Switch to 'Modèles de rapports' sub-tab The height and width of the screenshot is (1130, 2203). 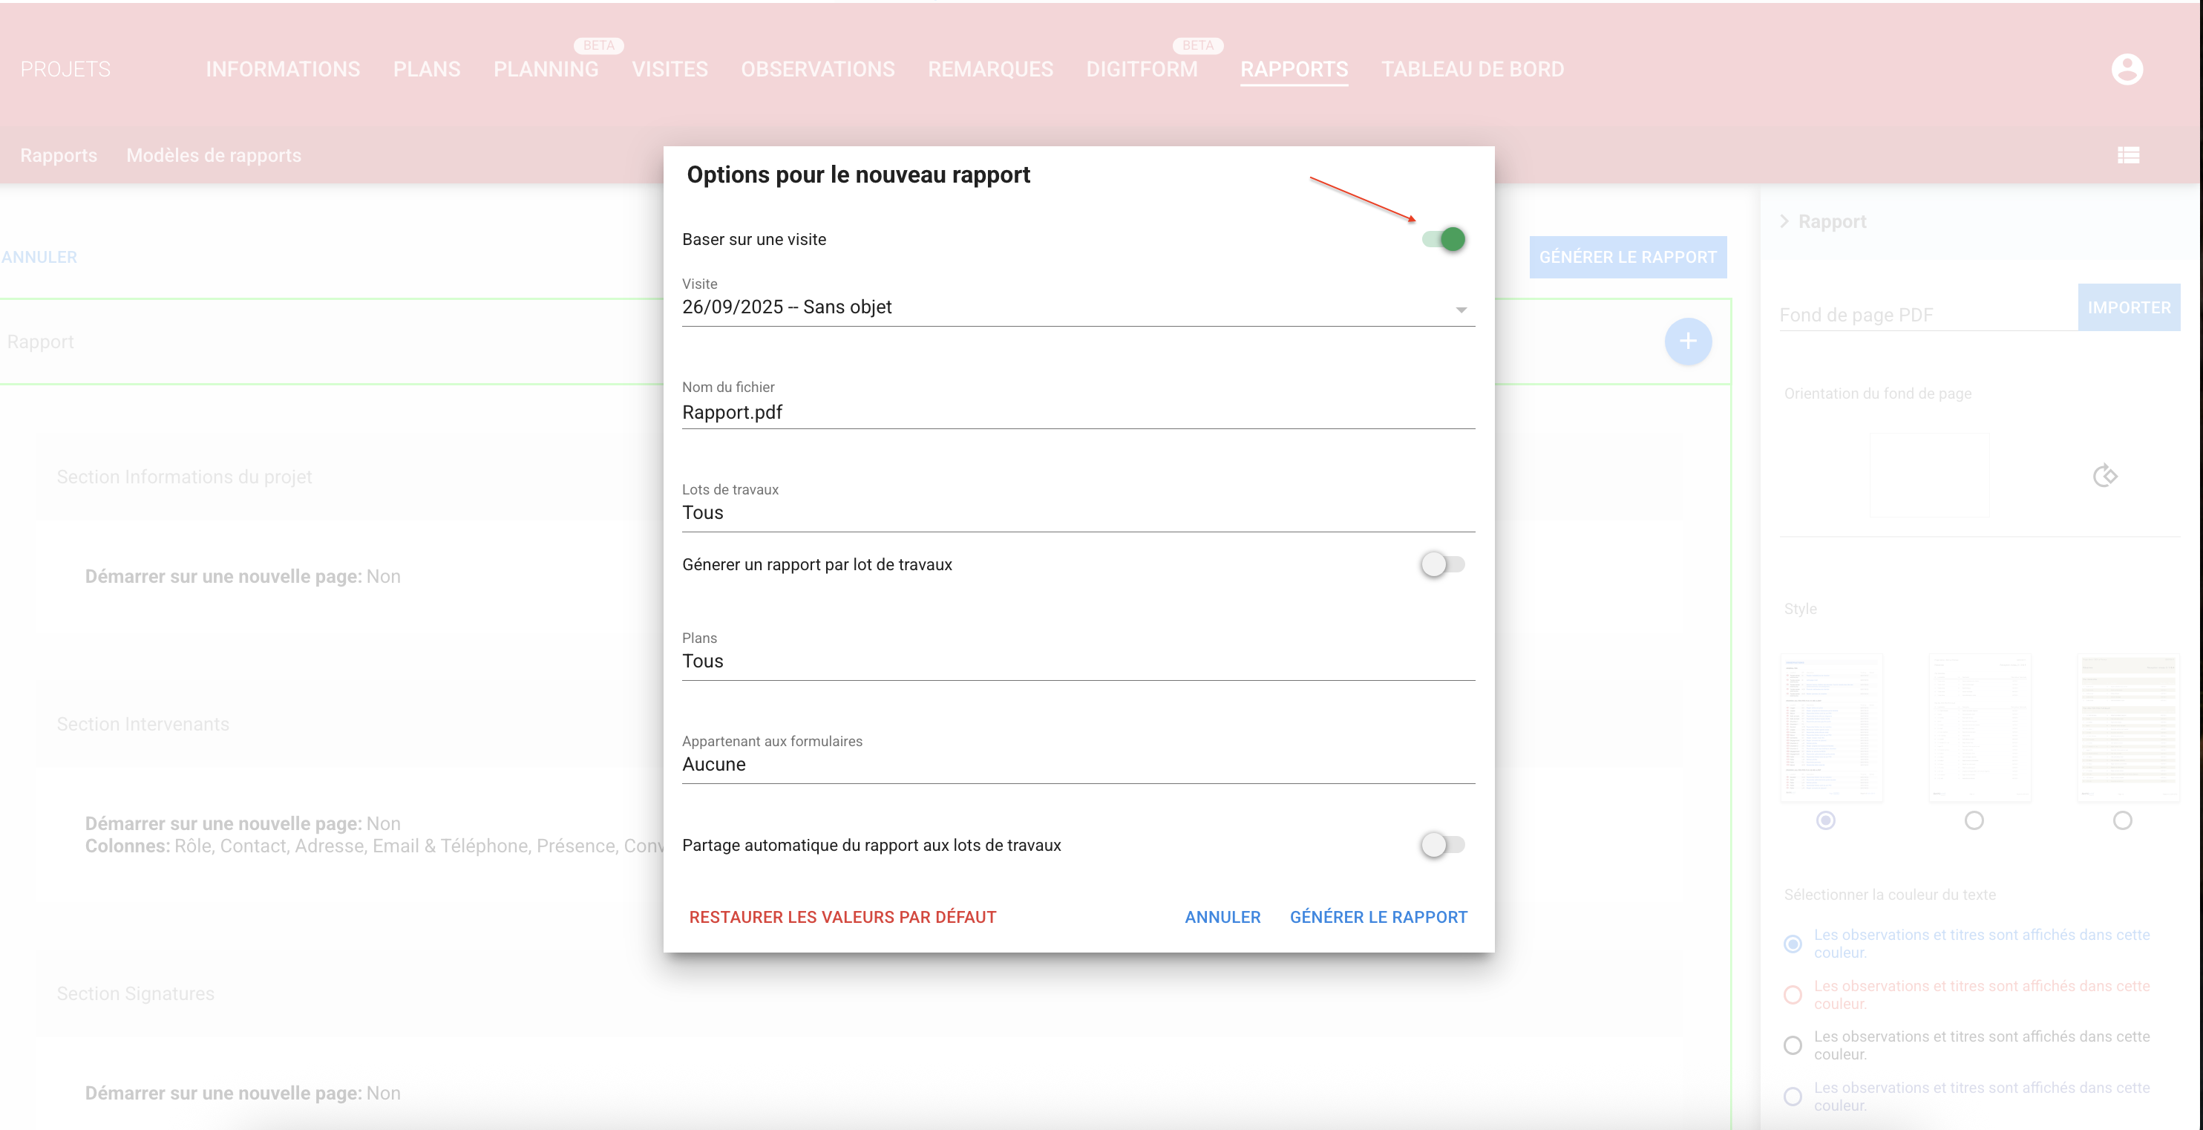point(214,156)
